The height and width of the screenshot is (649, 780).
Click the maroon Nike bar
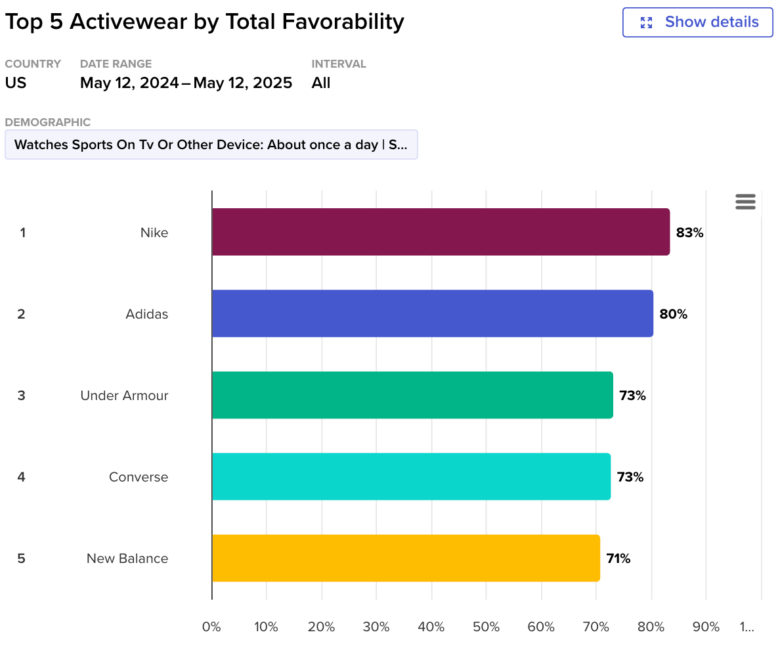(x=441, y=232)
